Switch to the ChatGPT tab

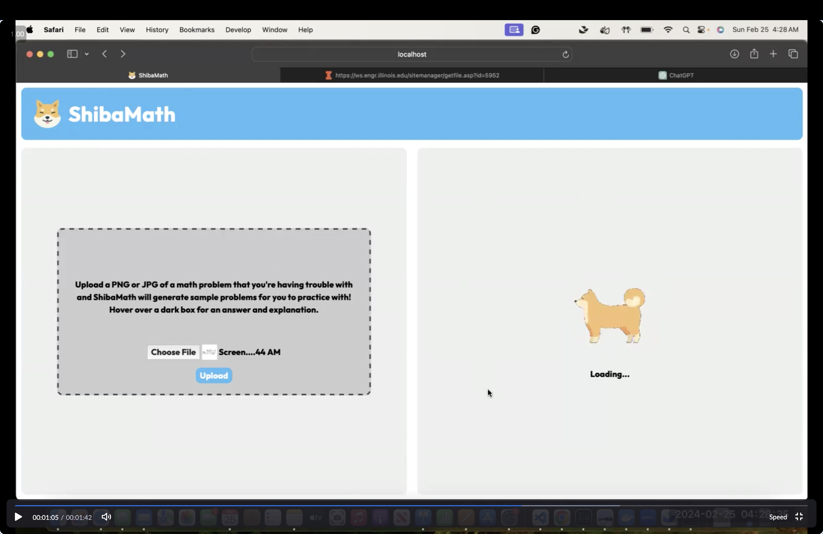click(x=676, y=75)
